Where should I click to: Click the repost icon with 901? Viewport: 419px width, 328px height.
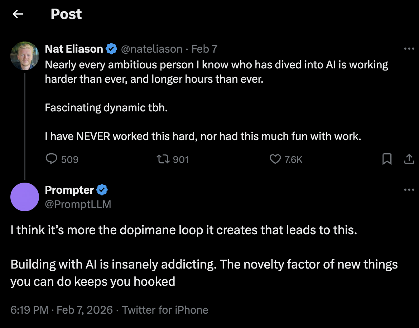(x=164, y=159)
